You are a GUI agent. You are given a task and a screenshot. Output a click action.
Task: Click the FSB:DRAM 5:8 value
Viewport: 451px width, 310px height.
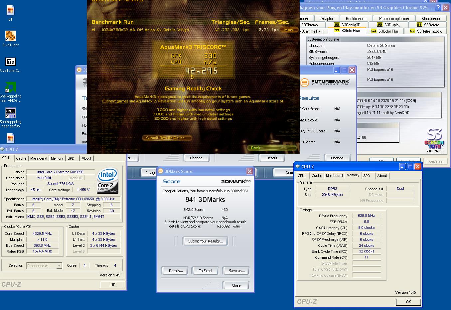click(367, 222)
